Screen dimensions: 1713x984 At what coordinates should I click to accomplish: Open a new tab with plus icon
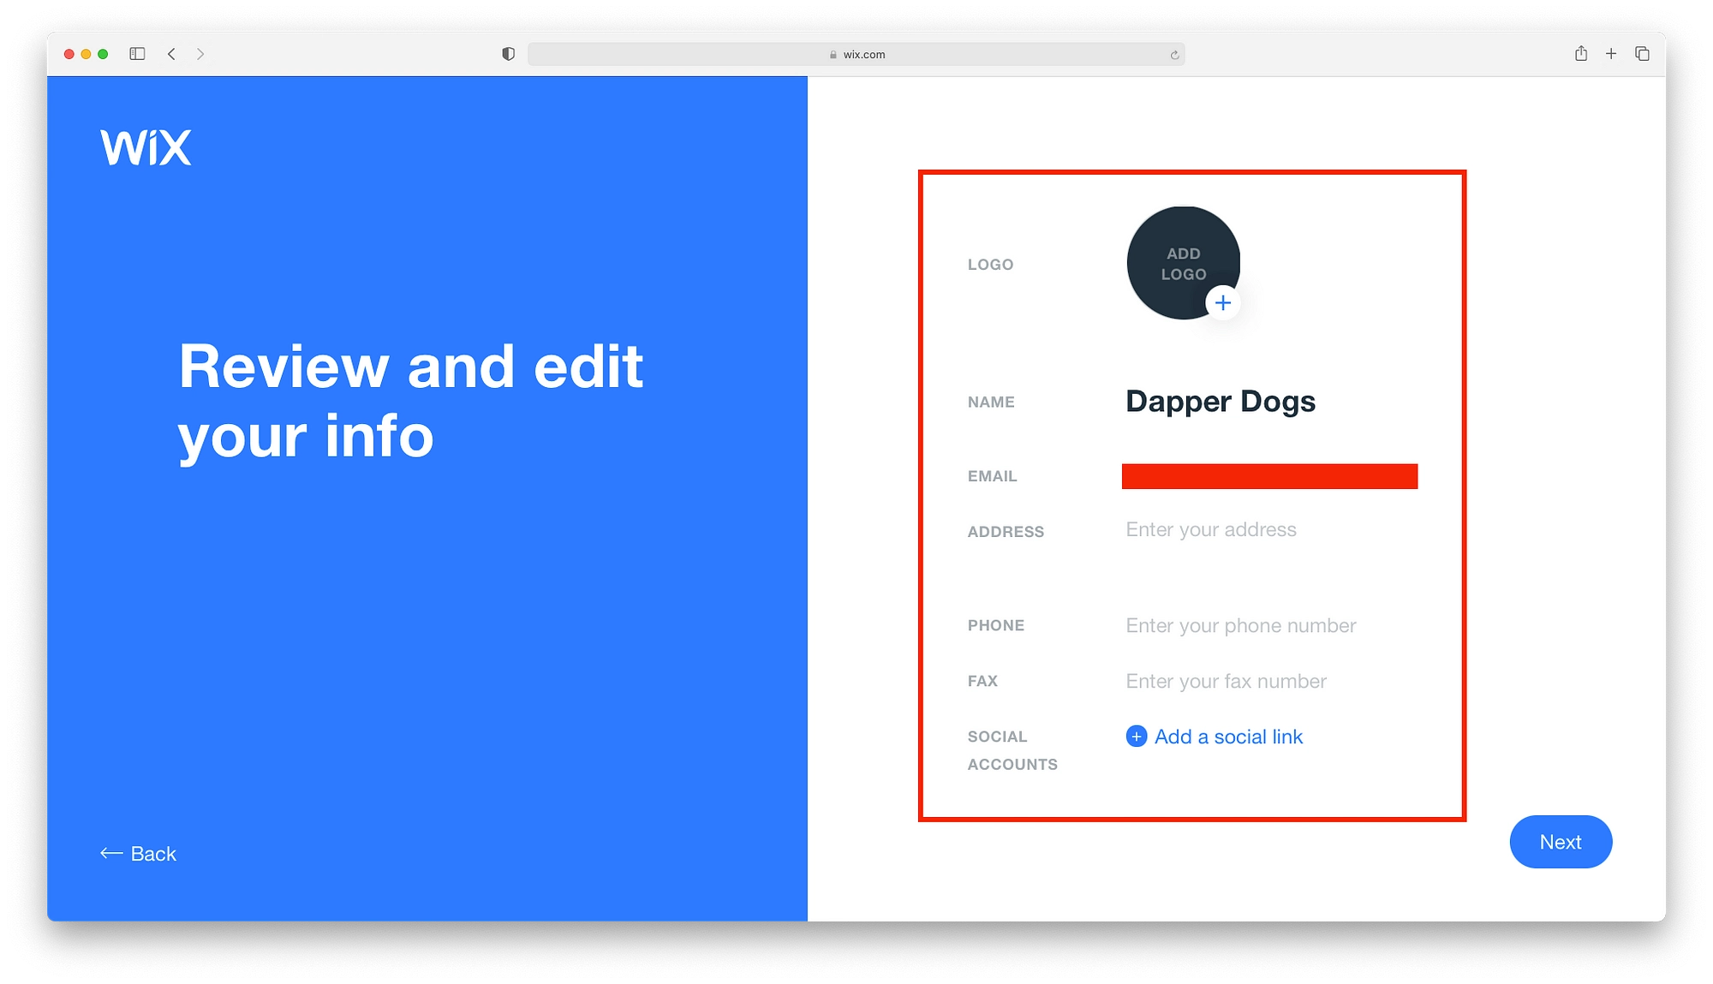[1611, 54]
